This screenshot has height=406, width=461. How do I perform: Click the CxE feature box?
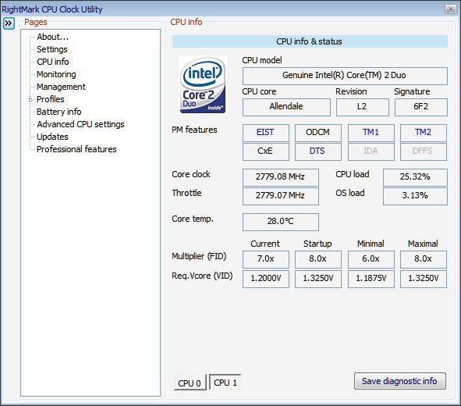(266, 151)
